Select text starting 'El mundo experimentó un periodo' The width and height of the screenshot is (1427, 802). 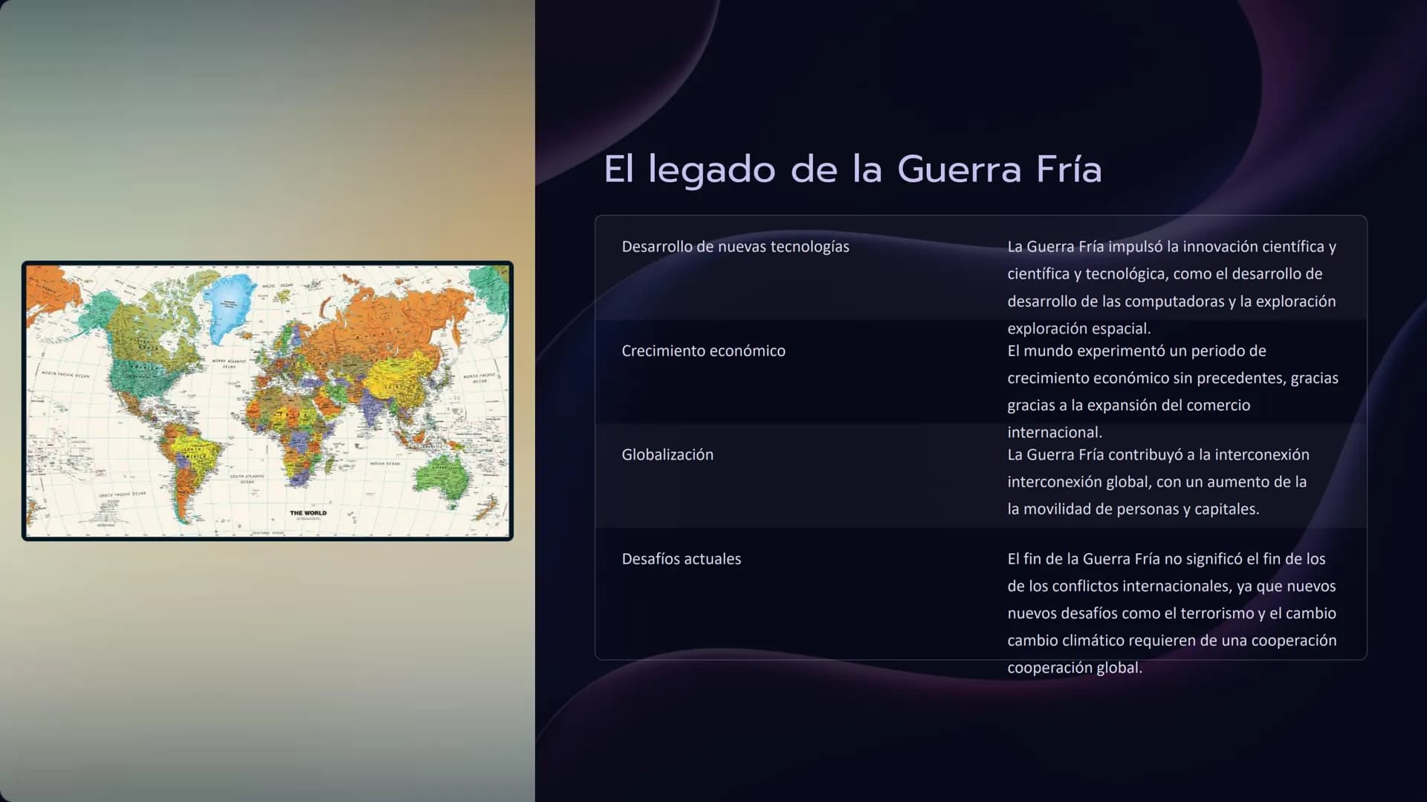coord(1173,391)
